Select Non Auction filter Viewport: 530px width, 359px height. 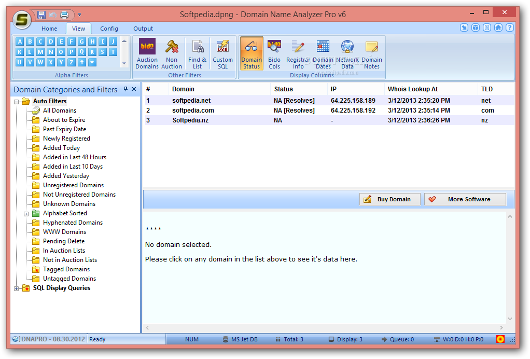[x=171, y=53]
